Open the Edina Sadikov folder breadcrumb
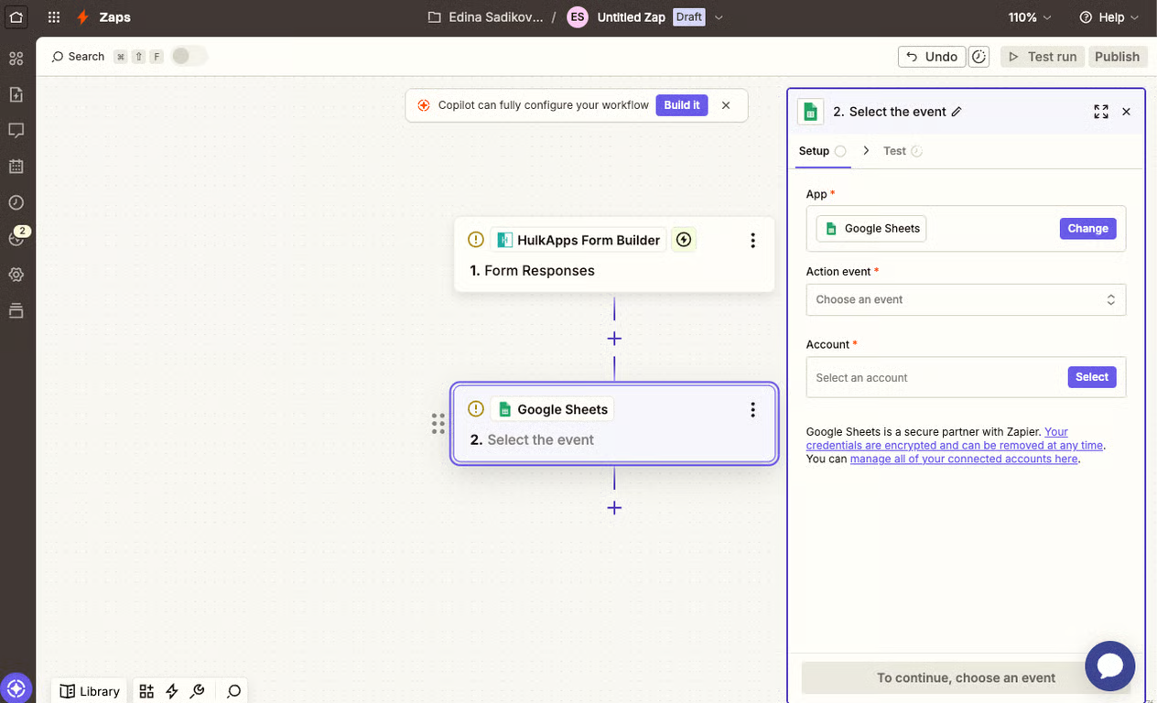The width and height of the screenshot is (1157, 703). click(486, 17)
